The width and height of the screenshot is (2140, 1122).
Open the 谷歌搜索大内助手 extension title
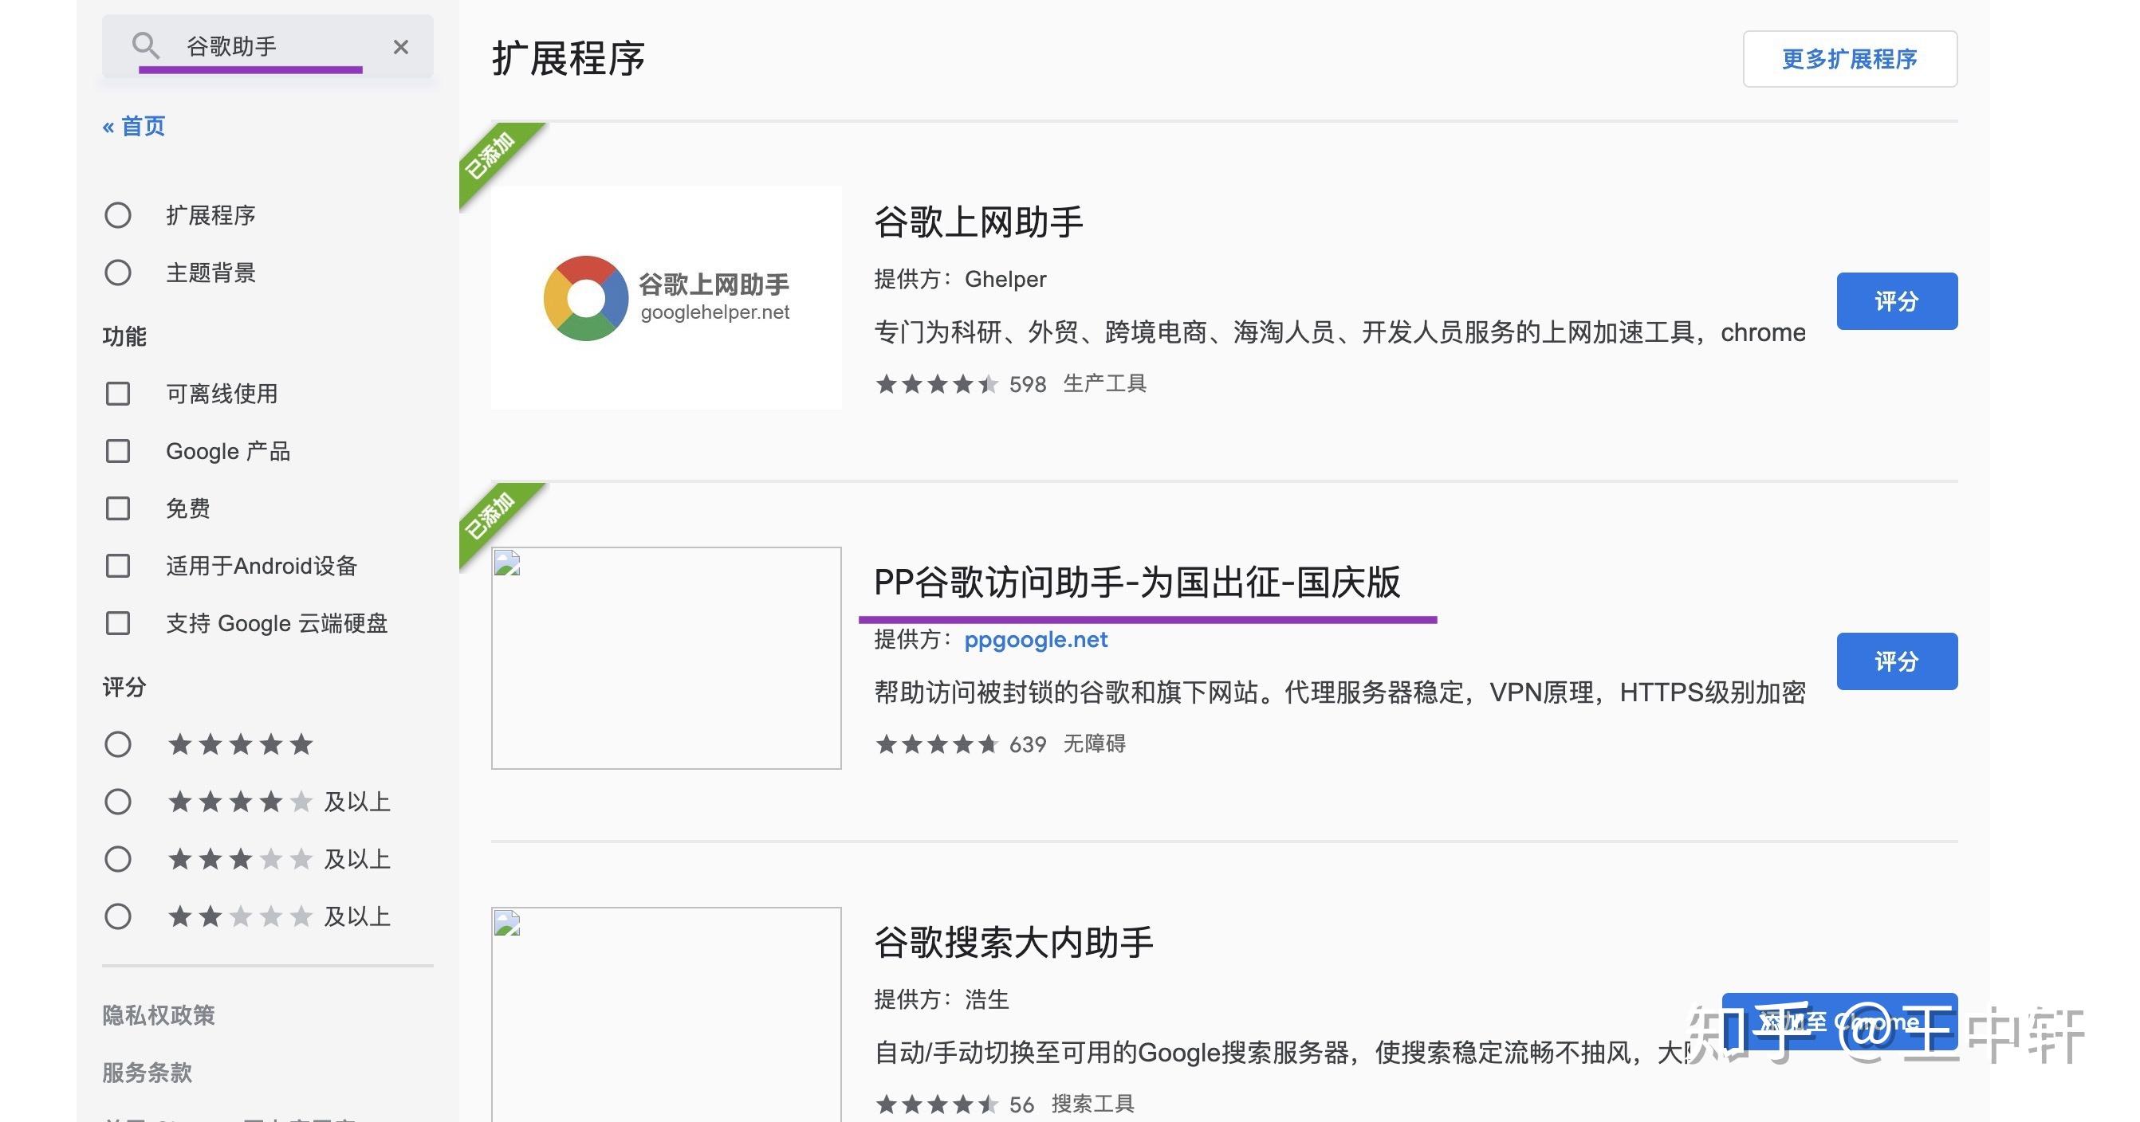[1013, 943]
